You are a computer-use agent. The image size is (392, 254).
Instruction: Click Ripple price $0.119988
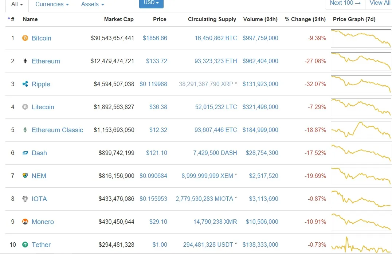click(153, 84)
